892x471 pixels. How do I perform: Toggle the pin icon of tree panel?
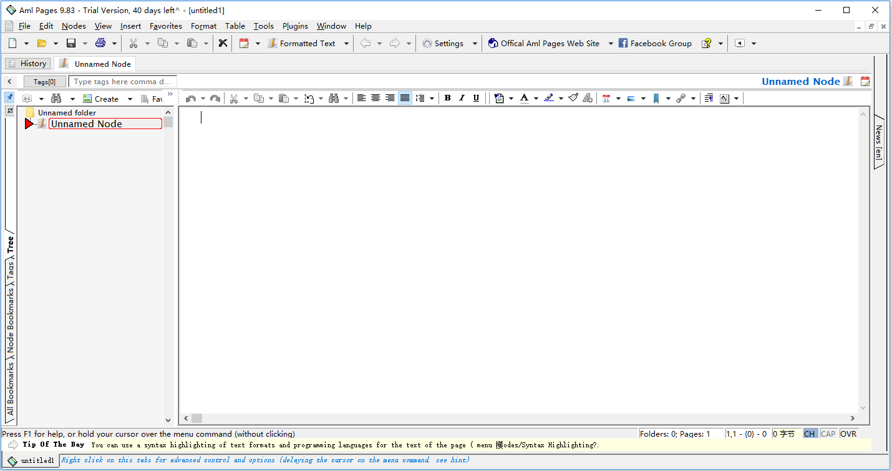point(9,97)
